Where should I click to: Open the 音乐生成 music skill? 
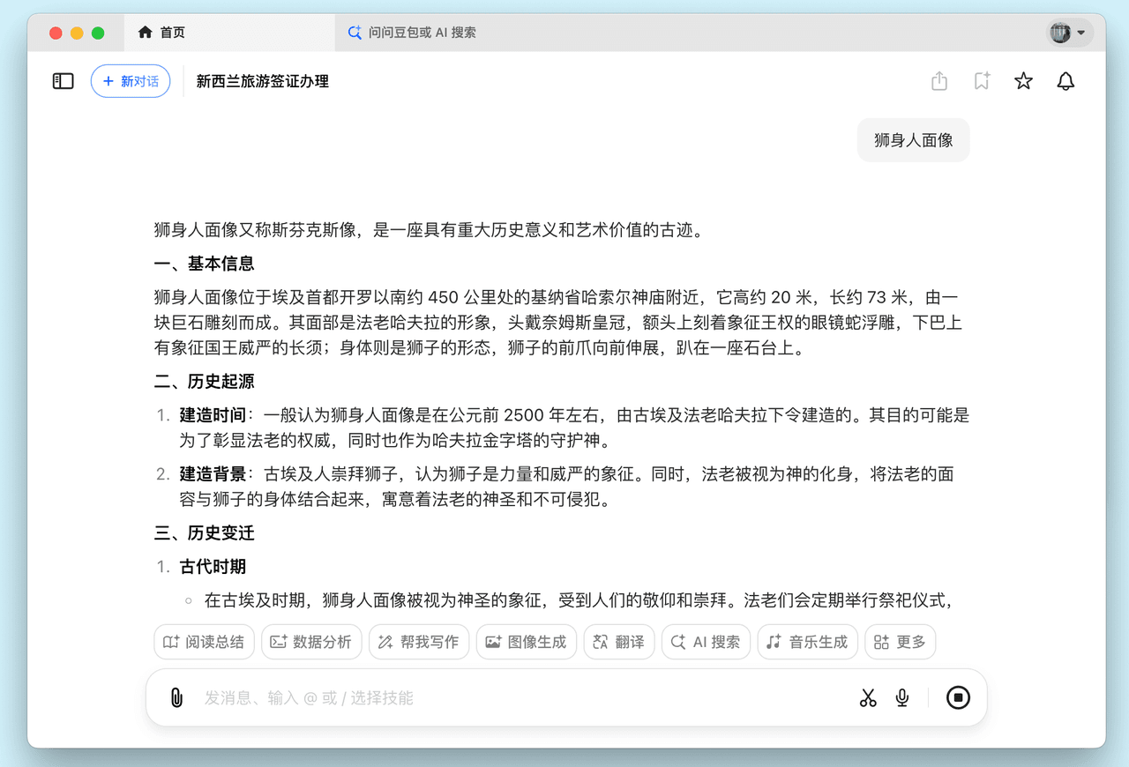(808, 642)
